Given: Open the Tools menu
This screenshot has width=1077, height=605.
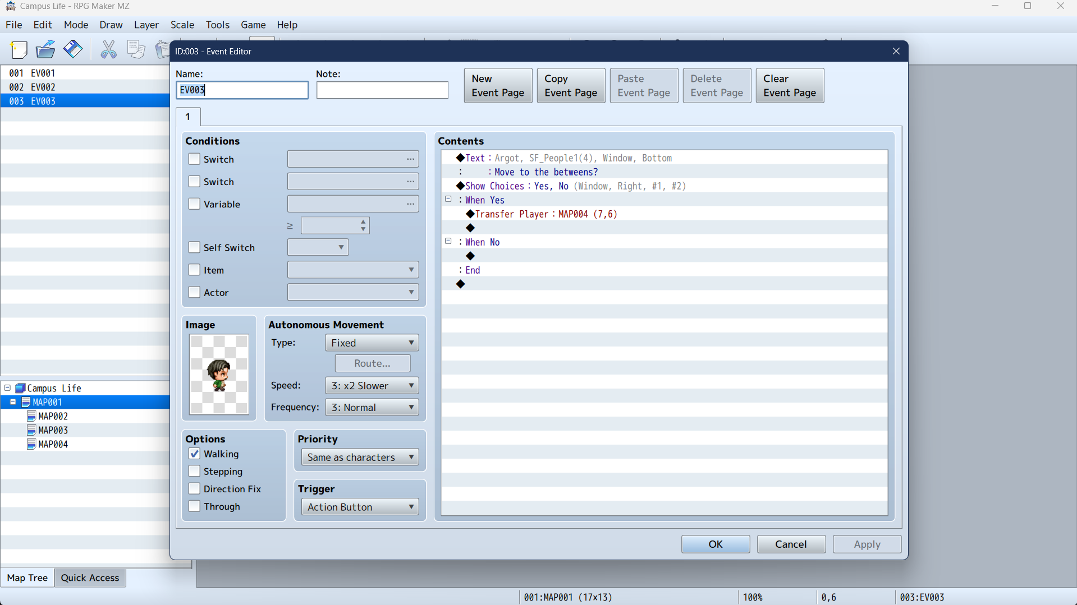Looking at the screenshot, I should point(217,25).
